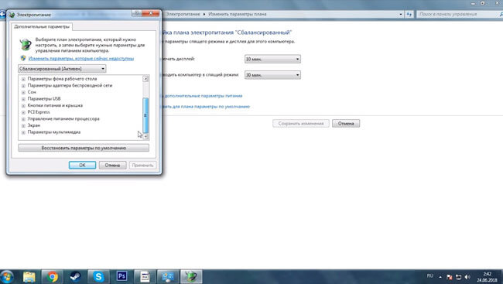Open address bar history dropdown arrow

tap(400, 14)
